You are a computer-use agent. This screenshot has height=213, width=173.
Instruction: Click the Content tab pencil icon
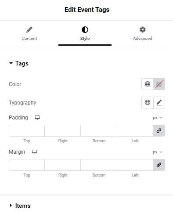click(x=29, y=29)
